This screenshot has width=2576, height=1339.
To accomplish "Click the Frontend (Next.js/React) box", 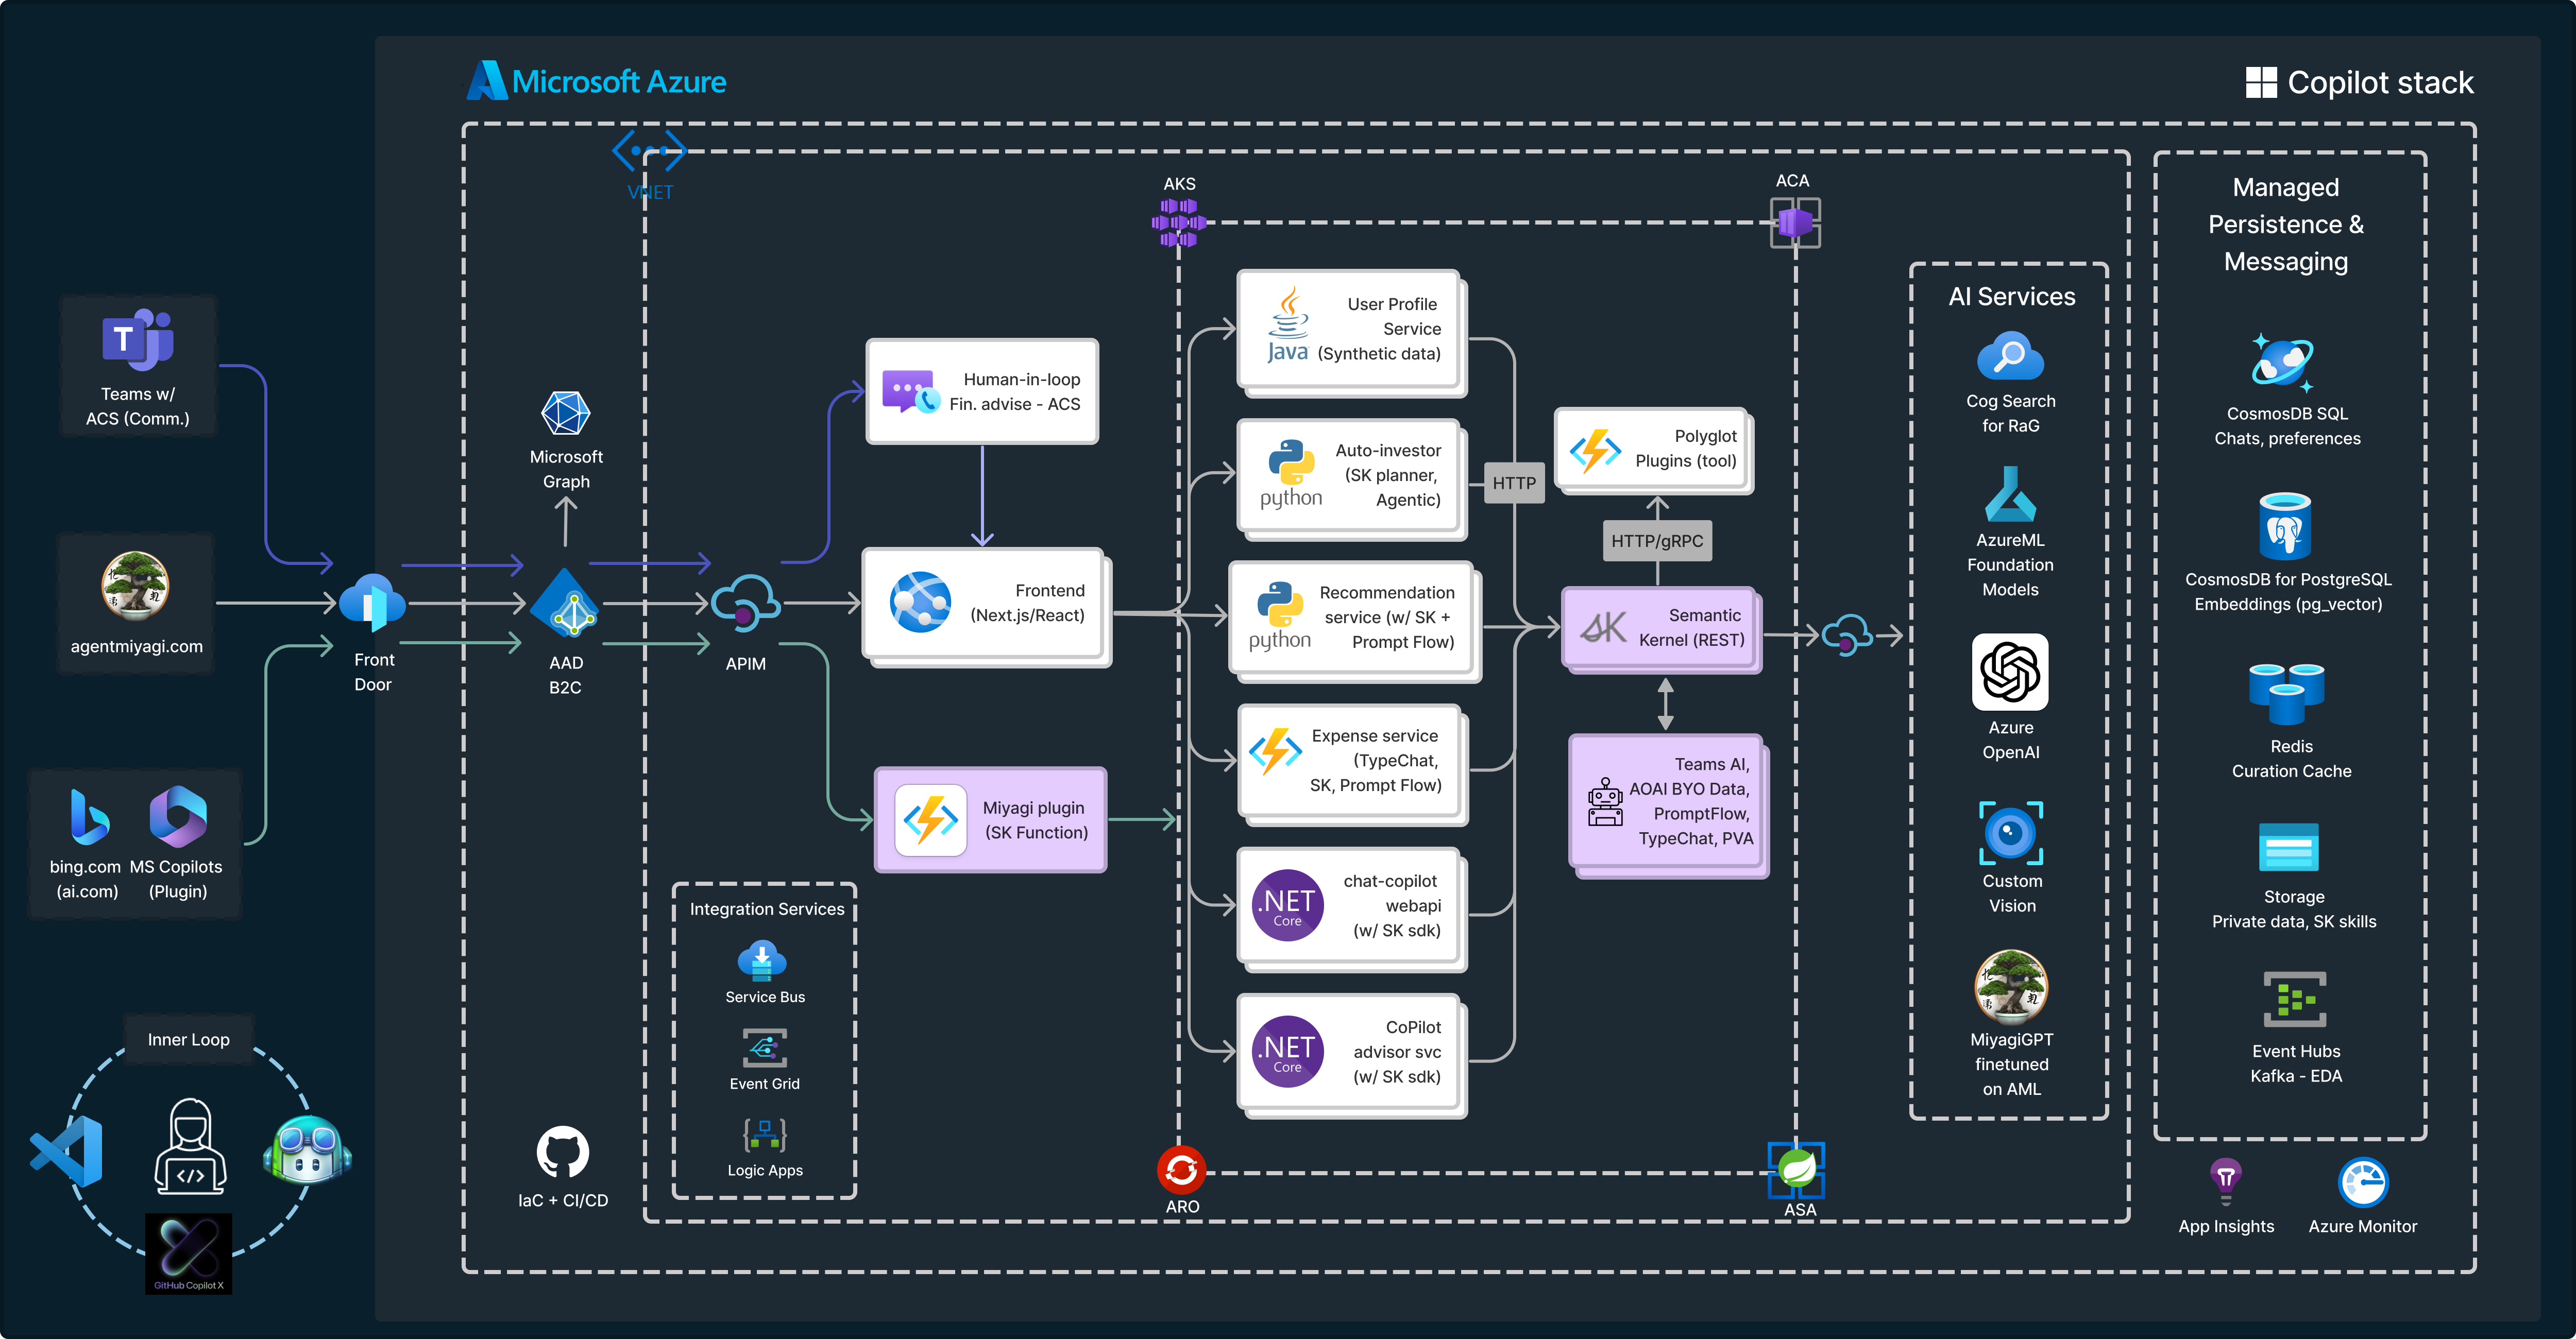I will coord(984,604).
